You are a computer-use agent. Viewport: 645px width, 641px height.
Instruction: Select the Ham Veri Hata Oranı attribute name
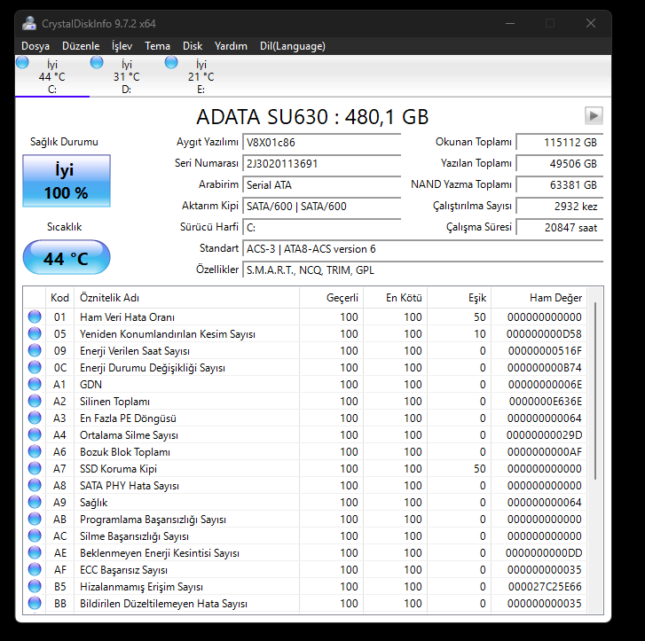[x=127, y=317]
